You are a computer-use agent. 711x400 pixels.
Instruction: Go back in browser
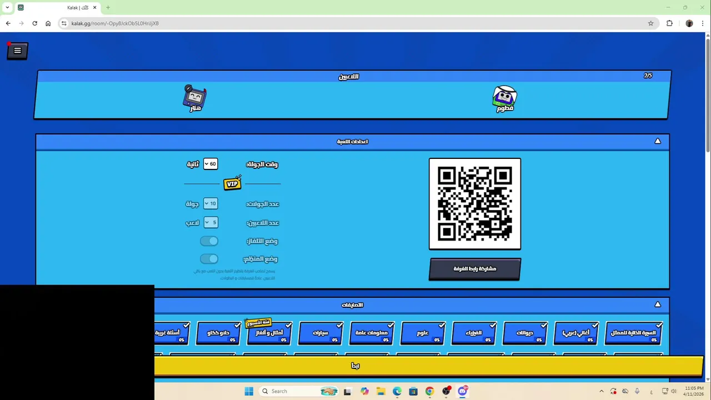click(8, 23)
